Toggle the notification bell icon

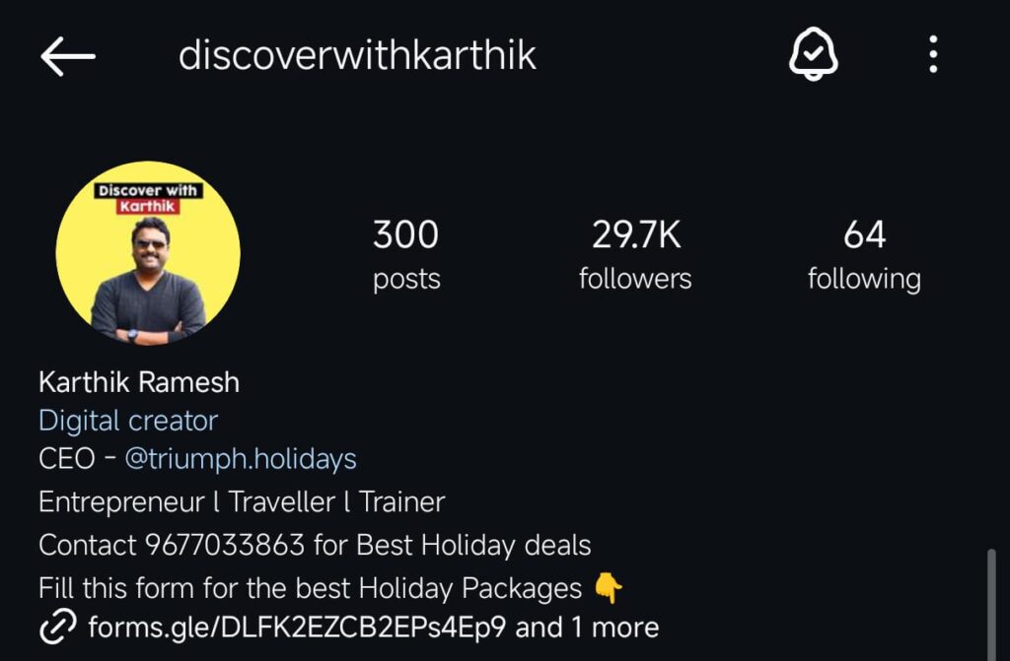814,54
